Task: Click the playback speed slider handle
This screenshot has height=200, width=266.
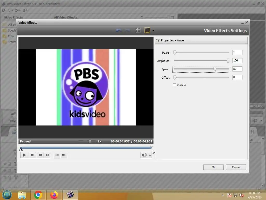Action: coord(90,141)
